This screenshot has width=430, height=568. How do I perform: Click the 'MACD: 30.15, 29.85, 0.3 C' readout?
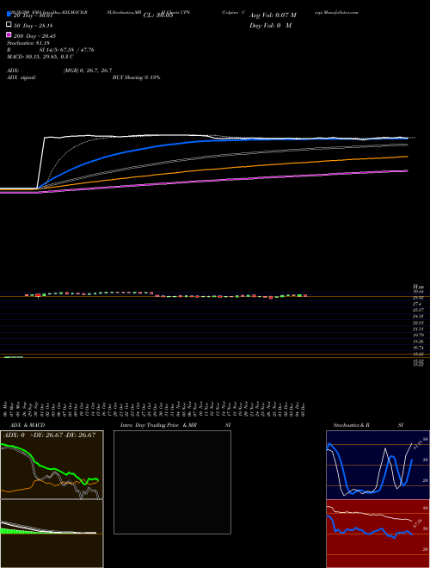pyautogui.click(x=40, y=57)
